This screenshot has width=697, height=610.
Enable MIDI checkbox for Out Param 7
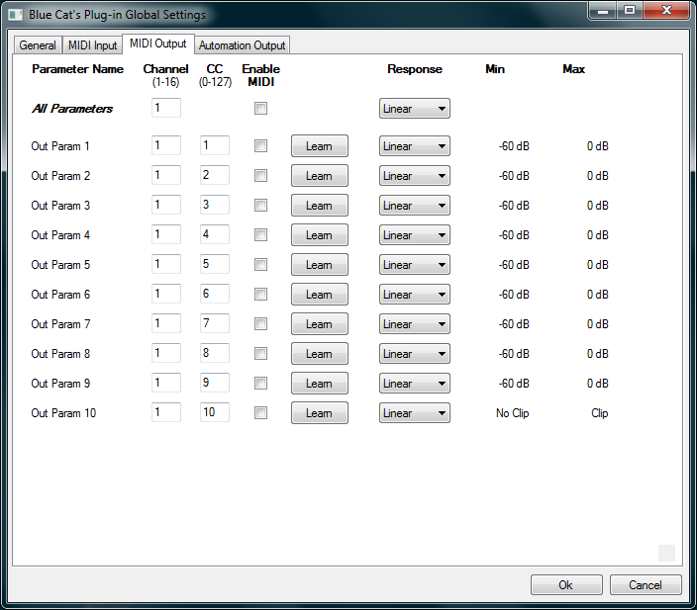click(x=261, y=324)
